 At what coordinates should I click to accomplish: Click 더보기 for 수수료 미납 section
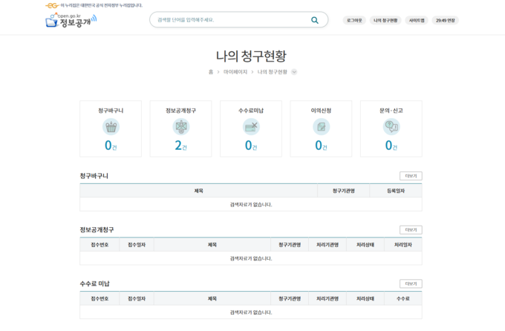pos(411,284)
